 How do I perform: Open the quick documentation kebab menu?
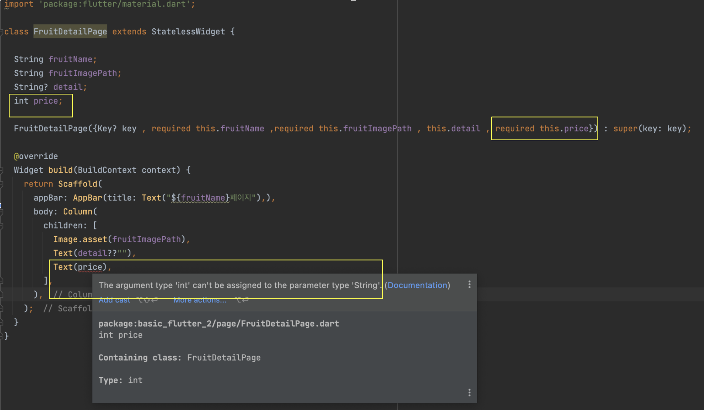[469, 392]
